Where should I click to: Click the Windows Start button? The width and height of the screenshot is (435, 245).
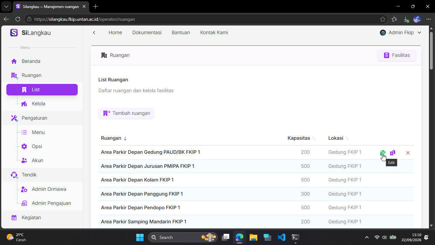coord(140,237)
